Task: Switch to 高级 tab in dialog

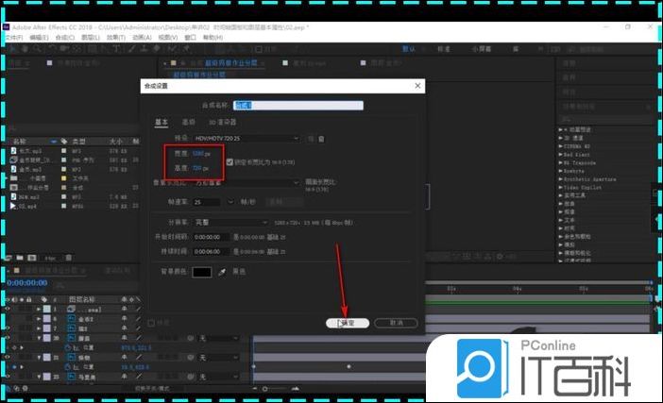Action: [x=189, y=122]
